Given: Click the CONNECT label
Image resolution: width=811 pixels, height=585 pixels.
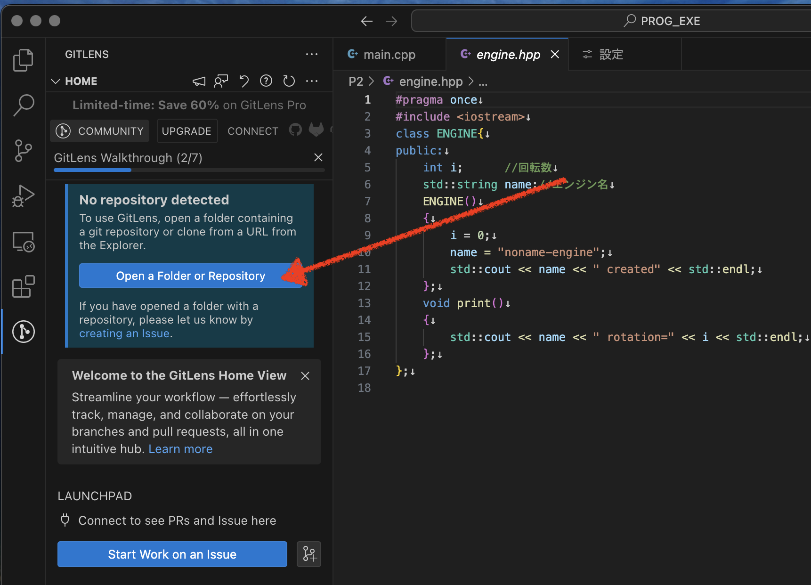Looking at the screenshot, I should [x=253, y=131].
